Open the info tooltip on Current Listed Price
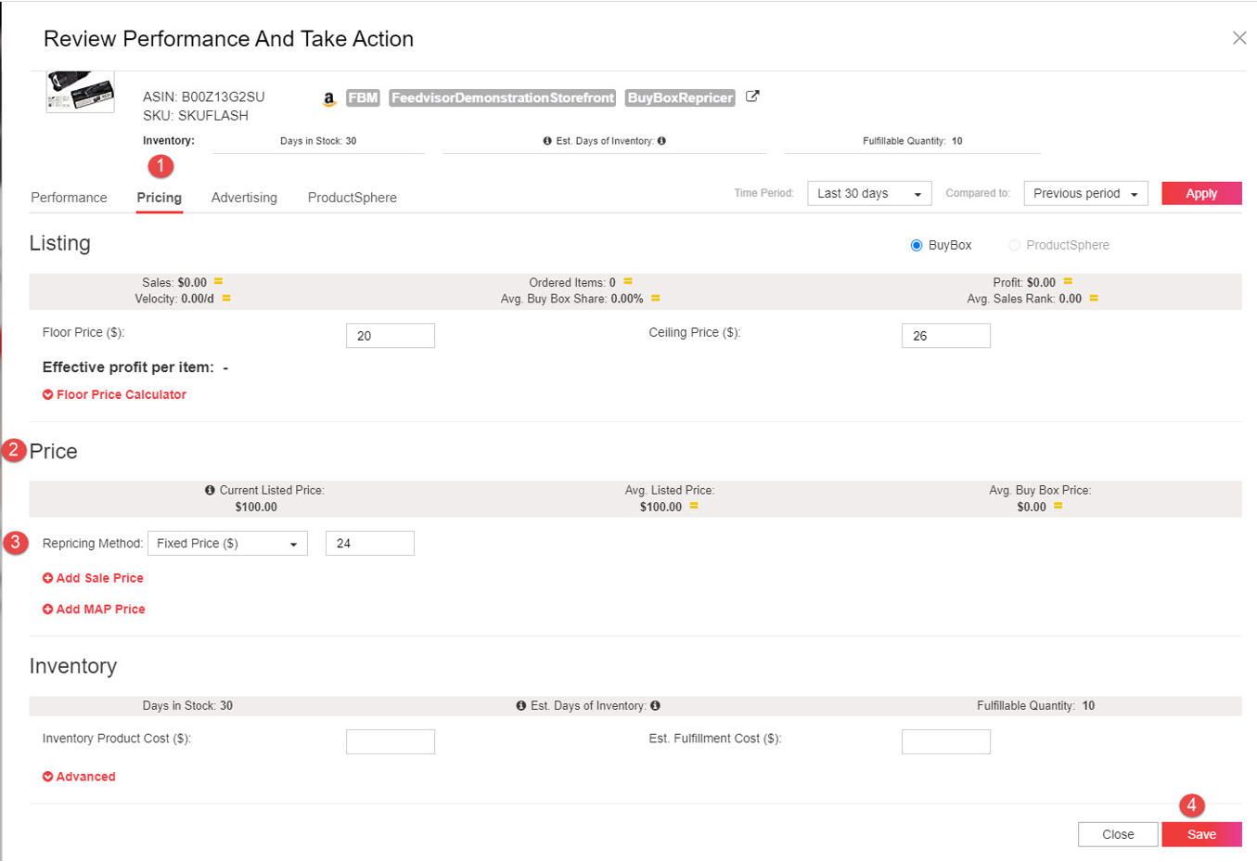Screen dimensions: 1257x862 pyautogui.click(x=209, y=490)
